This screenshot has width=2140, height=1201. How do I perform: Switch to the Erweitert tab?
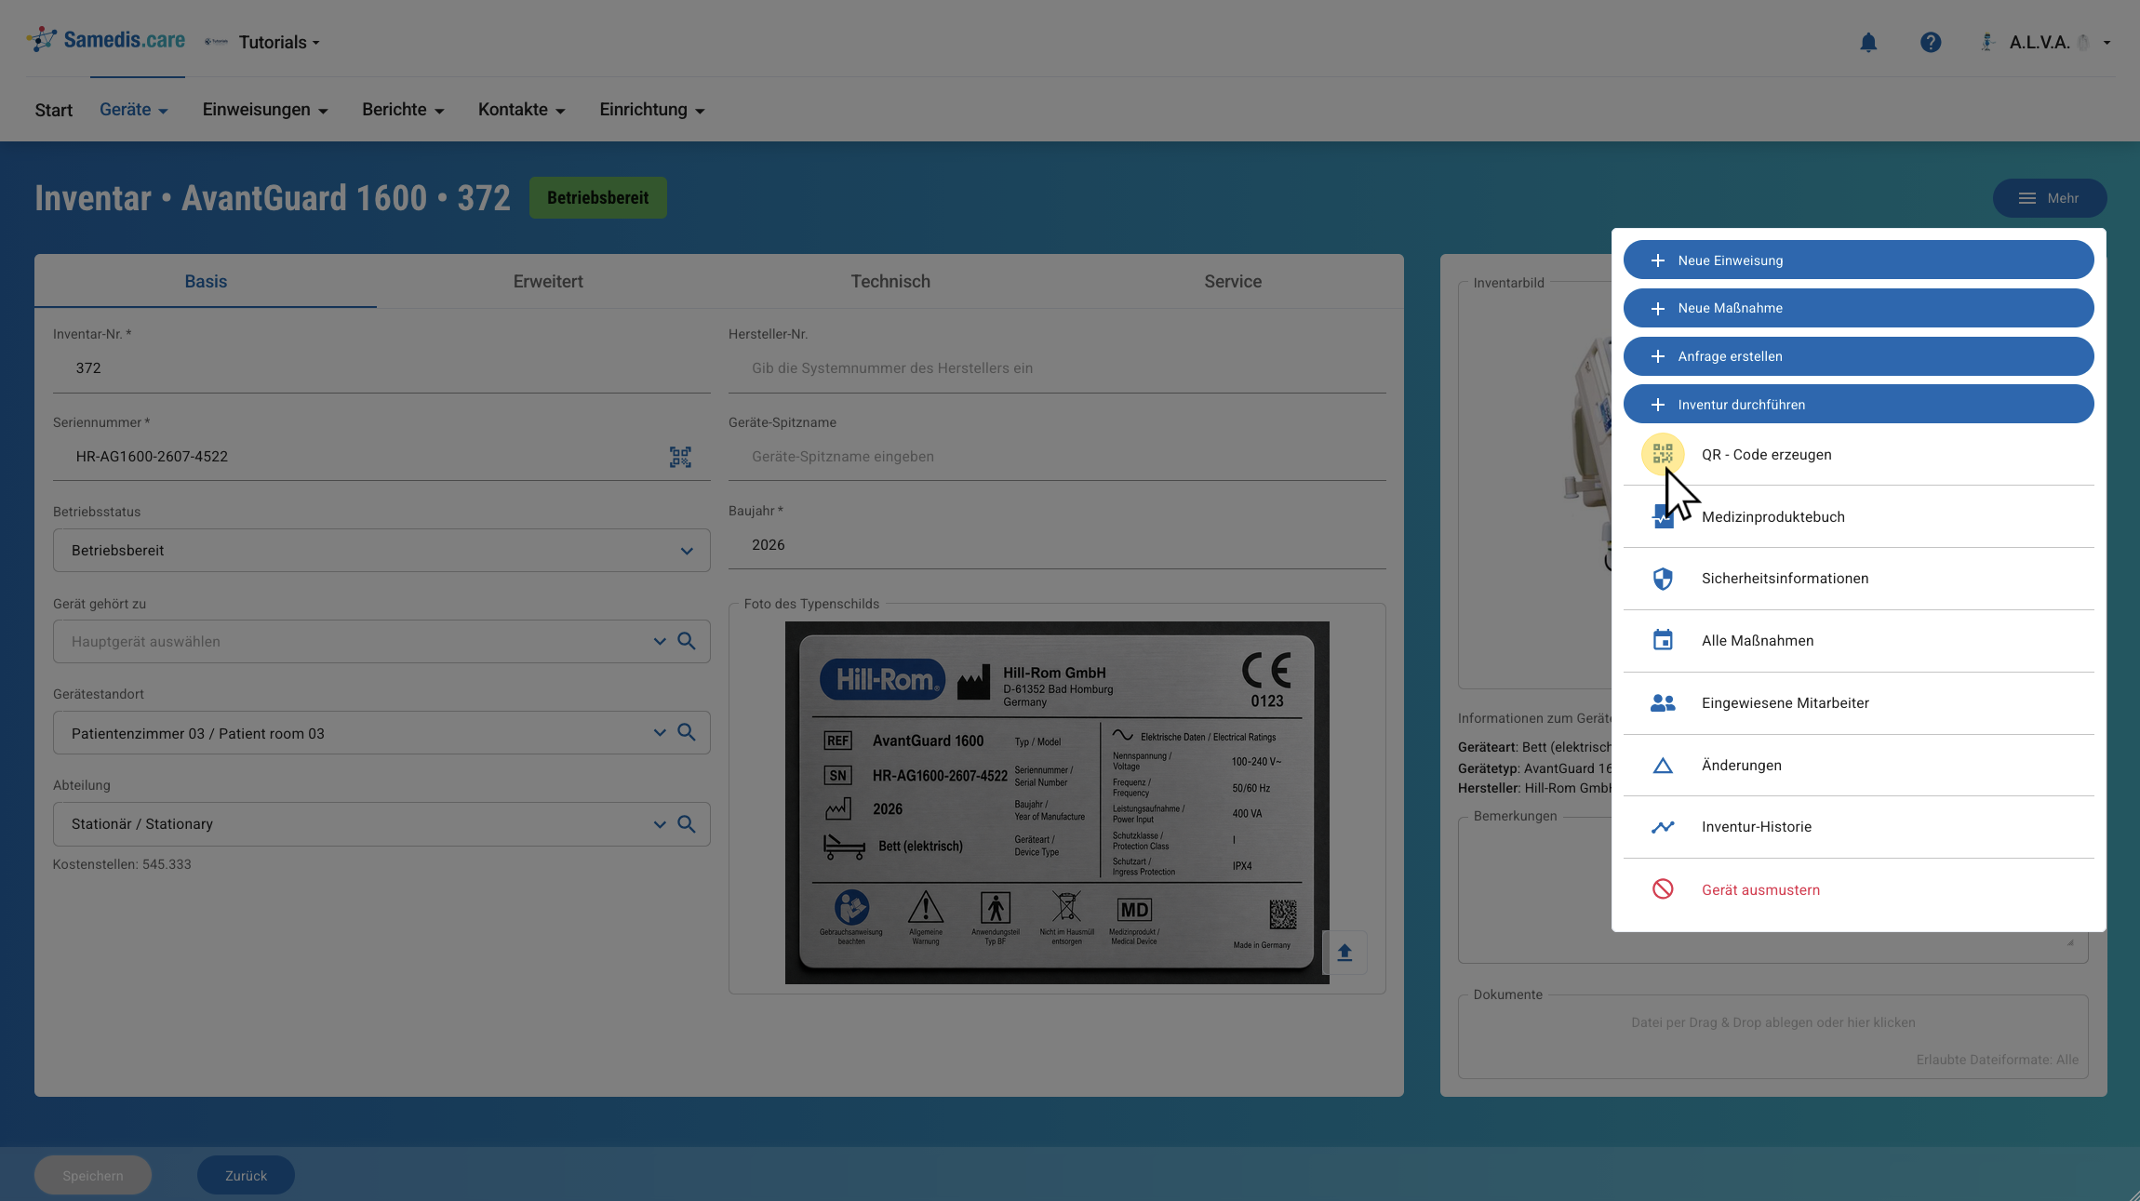(x=548, y=282)
